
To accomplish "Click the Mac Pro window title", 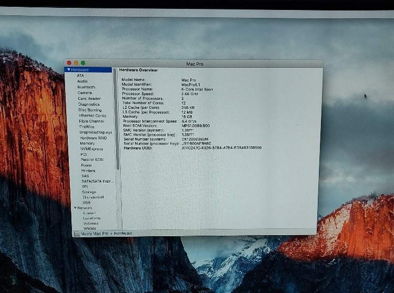I will [195, 64].
